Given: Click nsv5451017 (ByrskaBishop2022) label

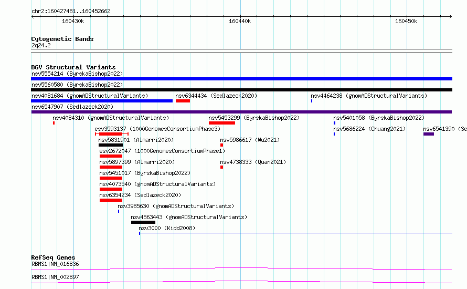Looking at the screenshot, I should [145, 173].
